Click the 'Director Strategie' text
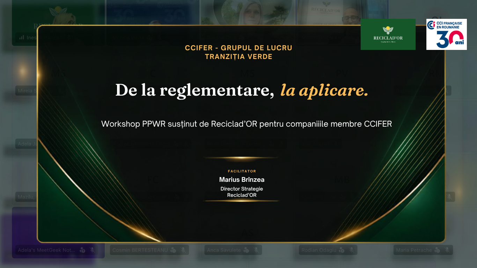477x268 pixels. click(242, 189)
